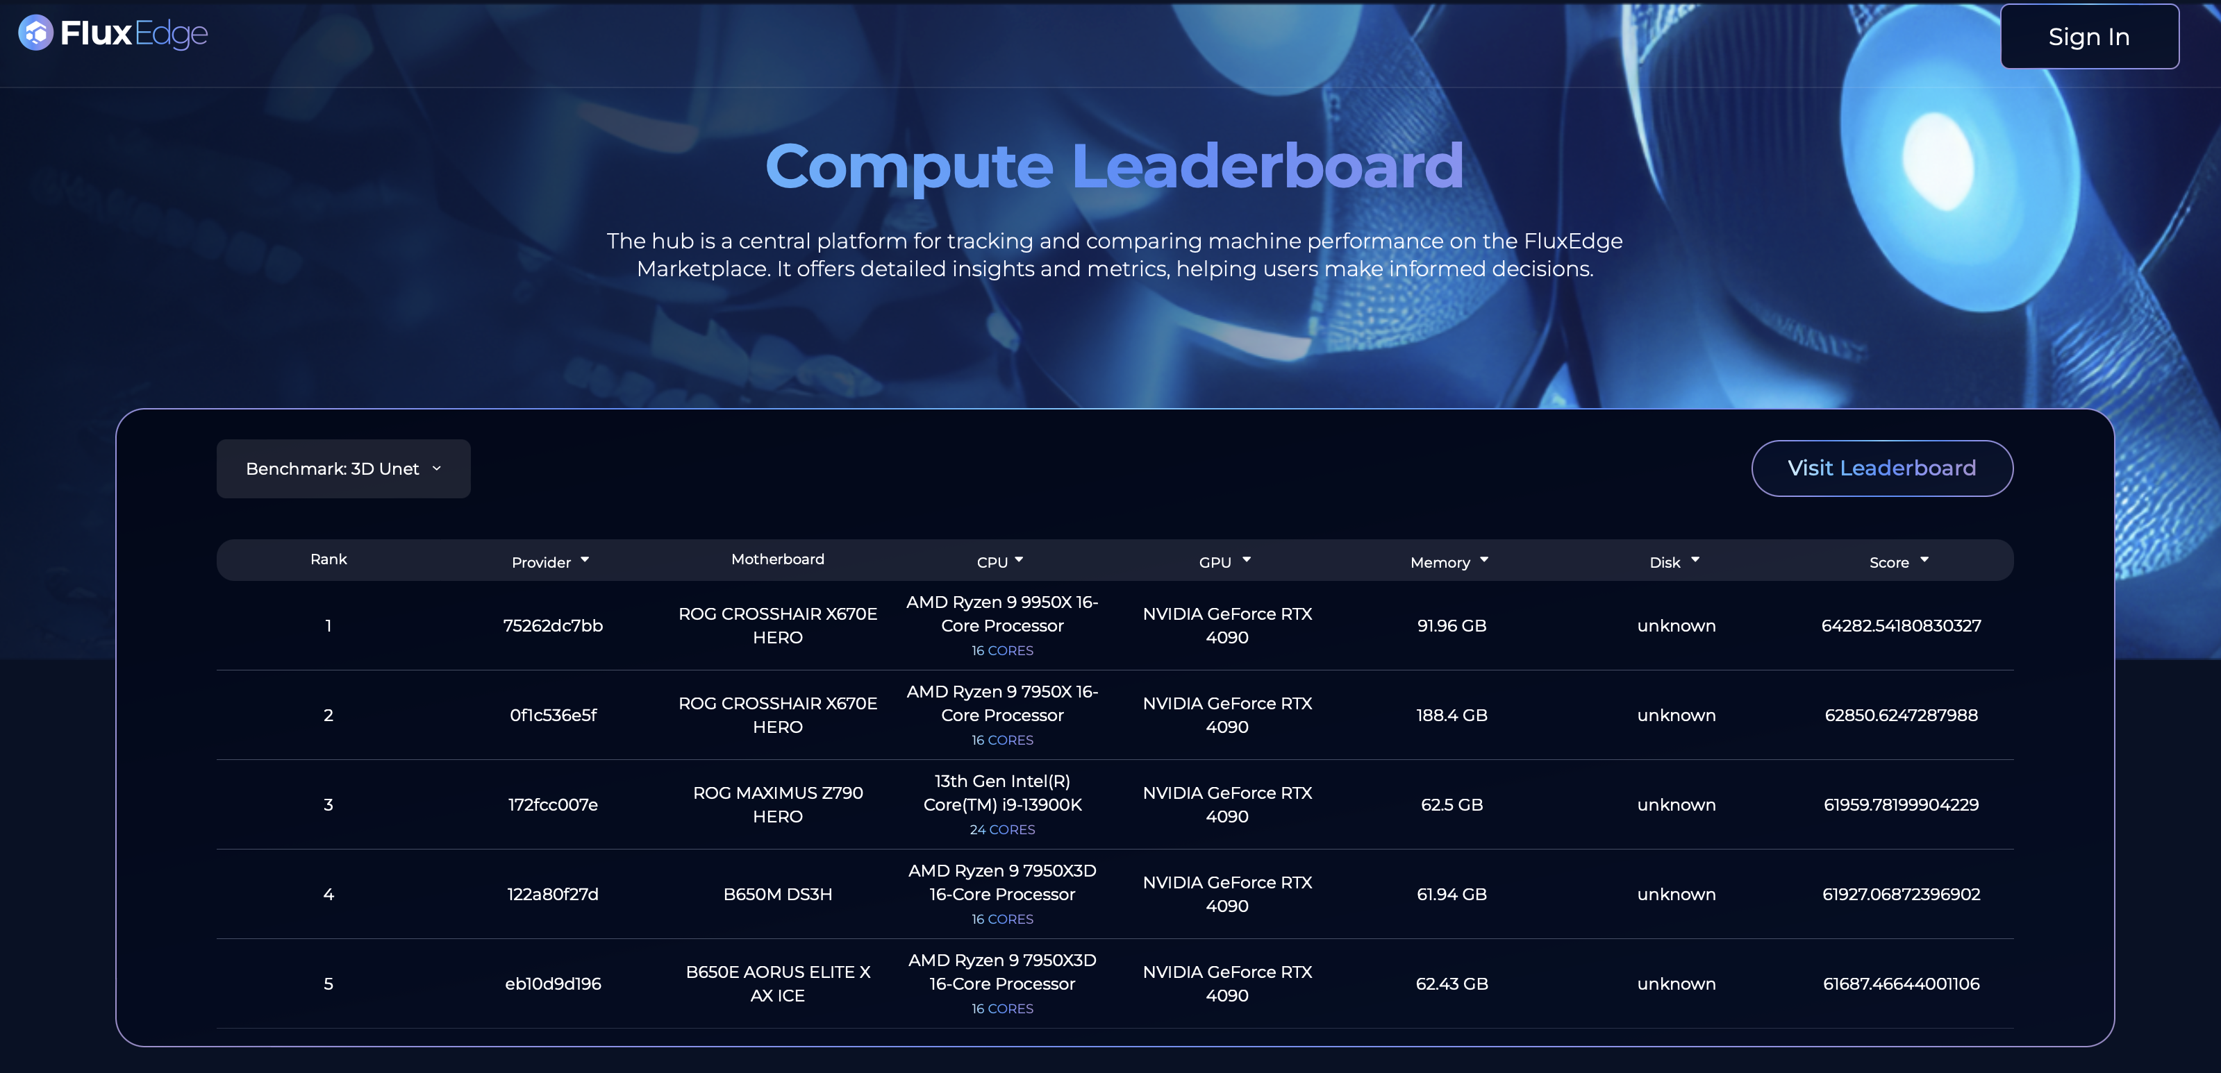Click memory value 188.4 GB
2221x1073 pixels.
click(1452, 716)
